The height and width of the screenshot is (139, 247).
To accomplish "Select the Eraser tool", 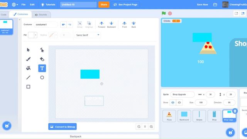I will click(42, 59).
